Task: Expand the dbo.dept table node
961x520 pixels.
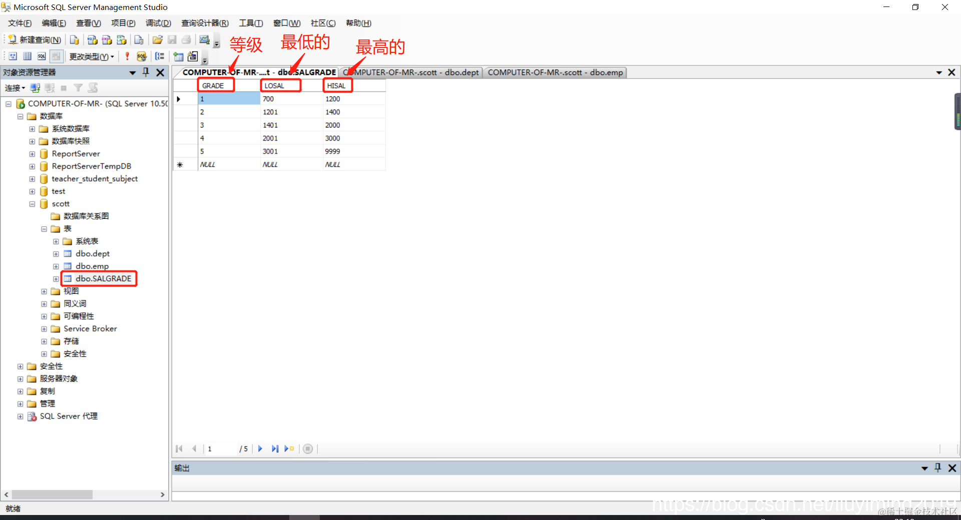Action: pyautogui.click(x=56, y=254)
